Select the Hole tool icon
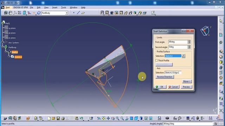Viewport: 225px width, 126px height. 121,13
